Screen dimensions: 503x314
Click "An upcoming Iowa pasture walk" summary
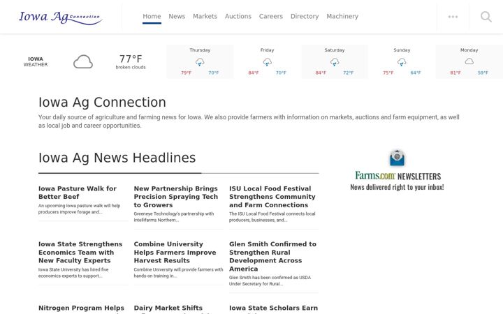click(79, 209)
